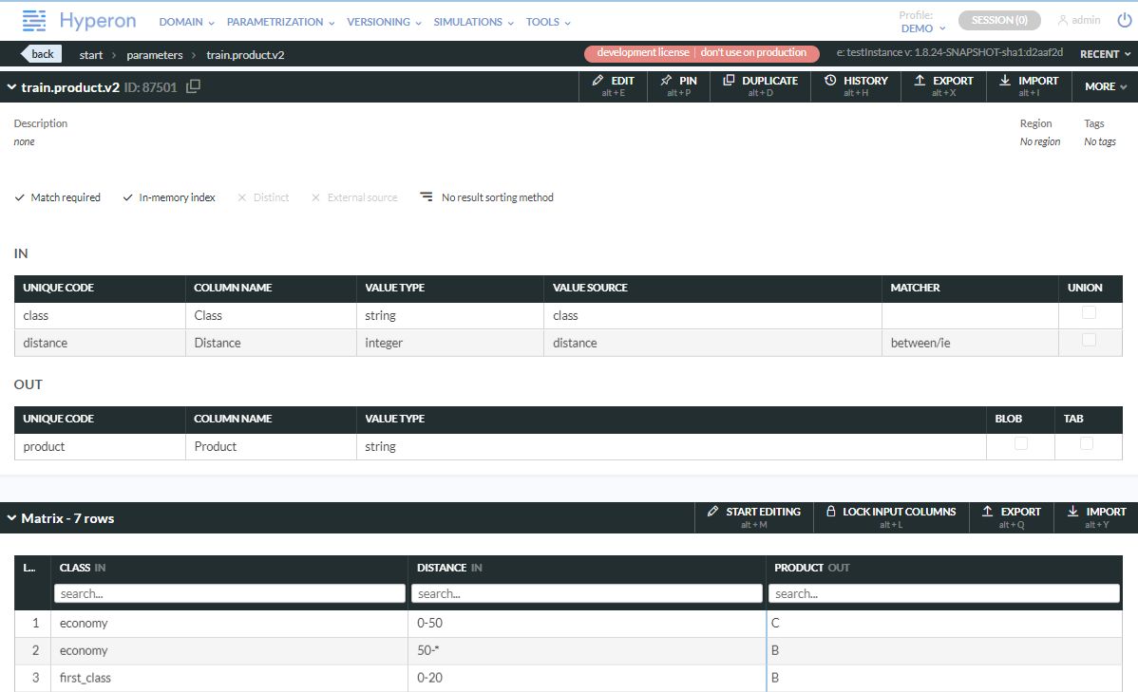Click the back button
This screenshot has height=692, width=1138.
click(40, 54)
